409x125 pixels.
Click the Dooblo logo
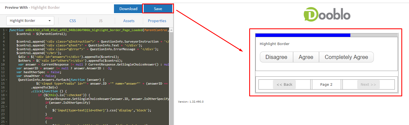tap(327, 14)
